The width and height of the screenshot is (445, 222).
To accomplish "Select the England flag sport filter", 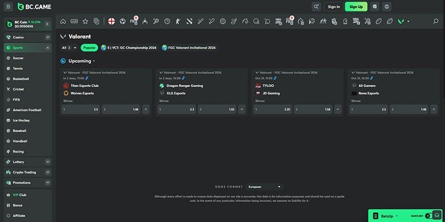I will pyautogui.click(x=112, y=21).
